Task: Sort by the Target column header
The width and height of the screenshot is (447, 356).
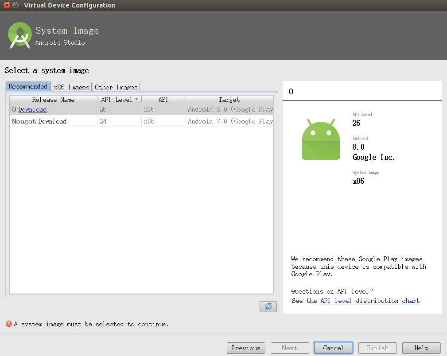Action: point(229,100)
